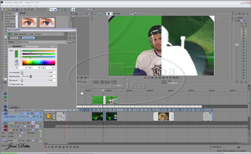
Task: Click the Blur amount slider handle
Action: 22,80
